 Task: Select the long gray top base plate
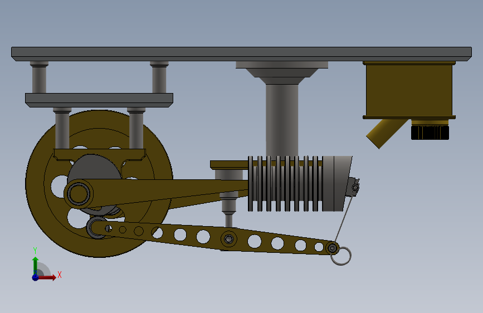pyautogui.click(x=242, y=54)
